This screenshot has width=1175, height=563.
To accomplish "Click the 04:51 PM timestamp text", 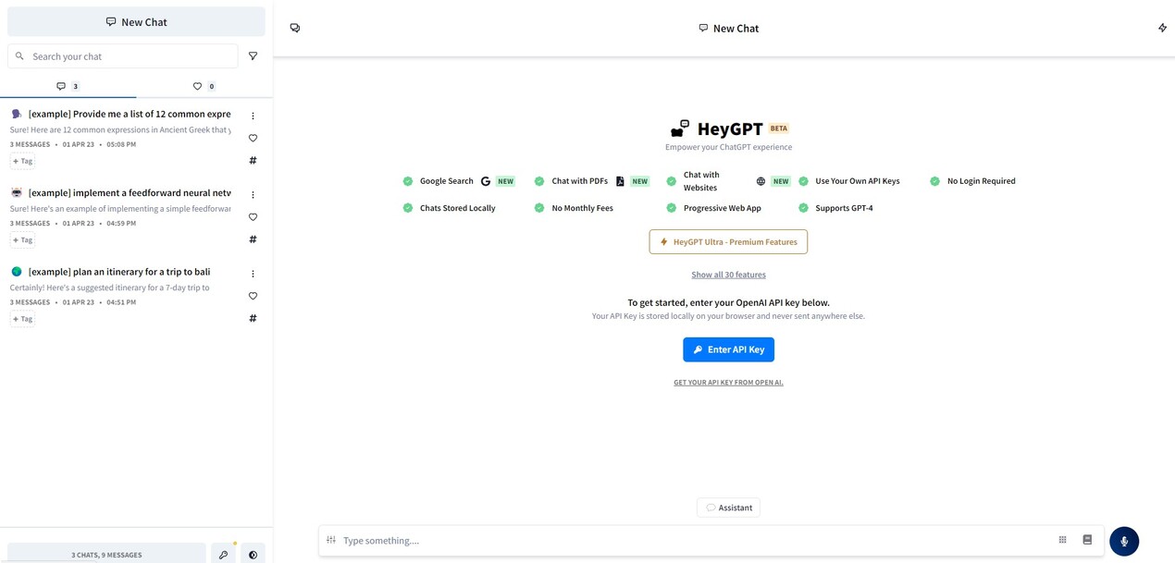I will 121,302.
